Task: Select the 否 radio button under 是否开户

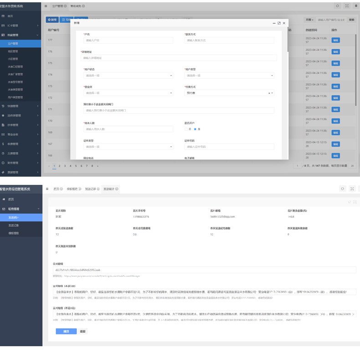Action: click(x=186, y=129)
